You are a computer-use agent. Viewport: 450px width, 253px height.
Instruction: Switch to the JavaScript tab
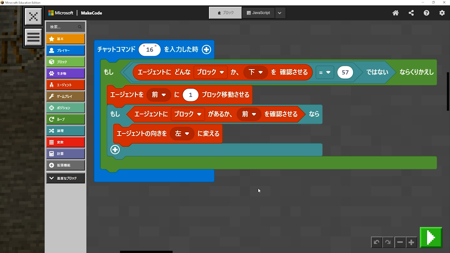click(258, 13)
